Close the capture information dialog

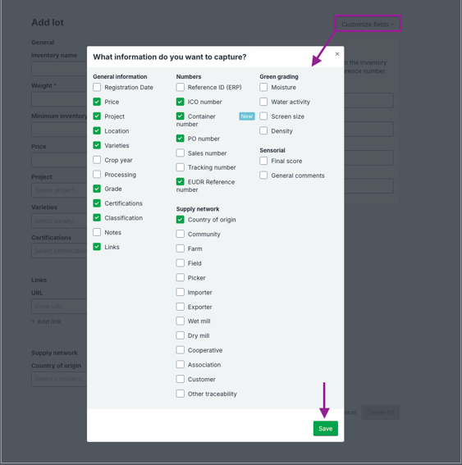[x=337, y=54]
